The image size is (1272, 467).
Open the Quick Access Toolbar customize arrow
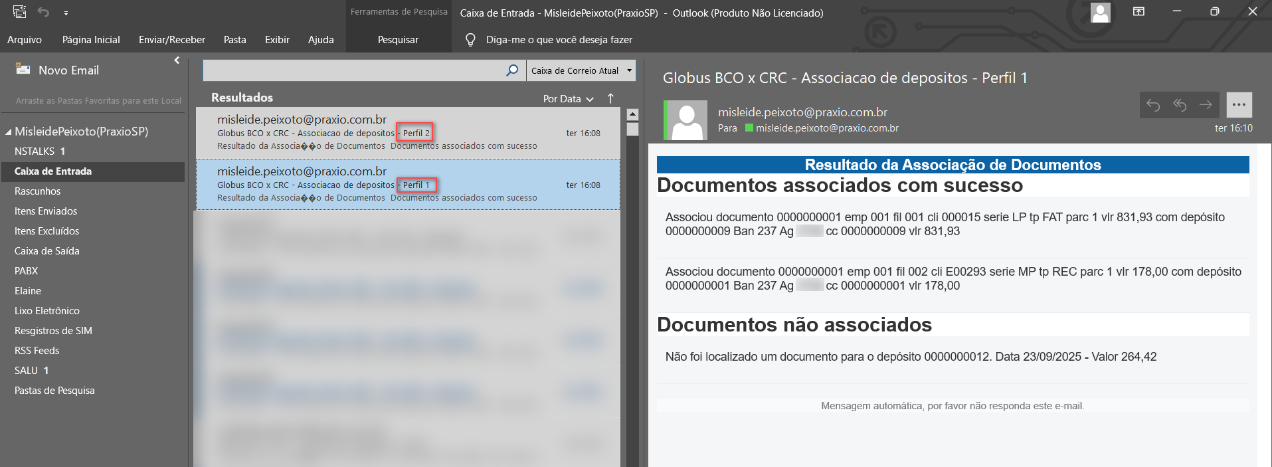coord(66,13)
